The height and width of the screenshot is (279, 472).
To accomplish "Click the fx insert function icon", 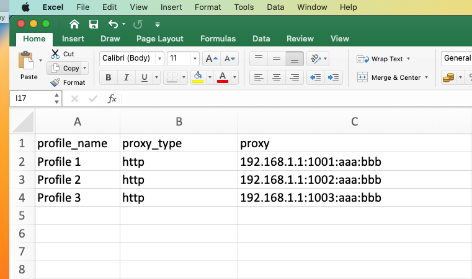I will point(112,98).
